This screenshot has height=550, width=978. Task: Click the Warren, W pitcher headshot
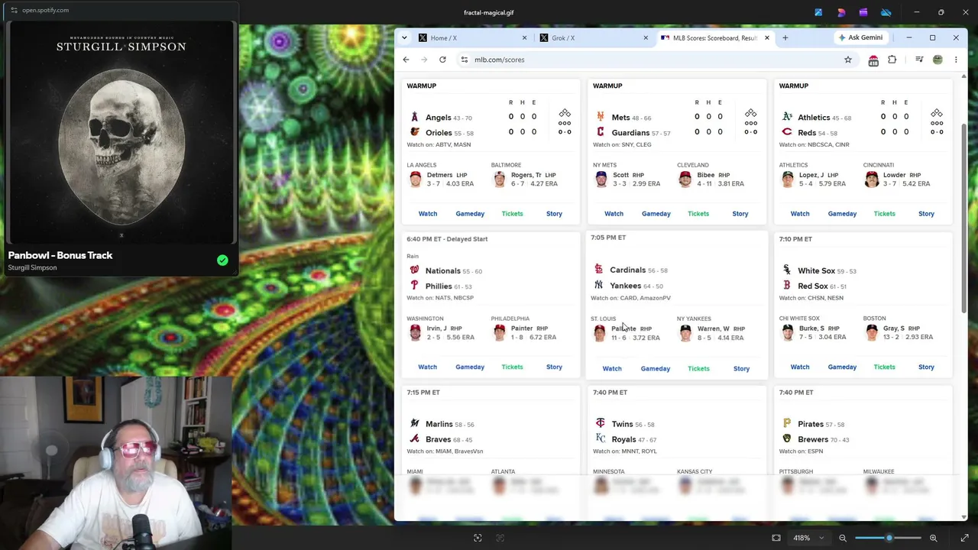click(x=685, y=333)
